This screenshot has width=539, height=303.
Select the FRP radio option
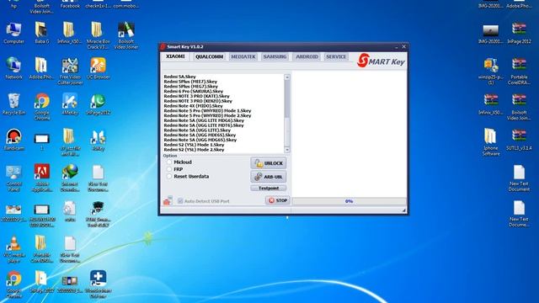pyautogui.click(x=169, y=169)
